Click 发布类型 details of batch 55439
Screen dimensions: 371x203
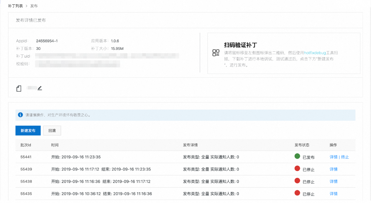211,169
